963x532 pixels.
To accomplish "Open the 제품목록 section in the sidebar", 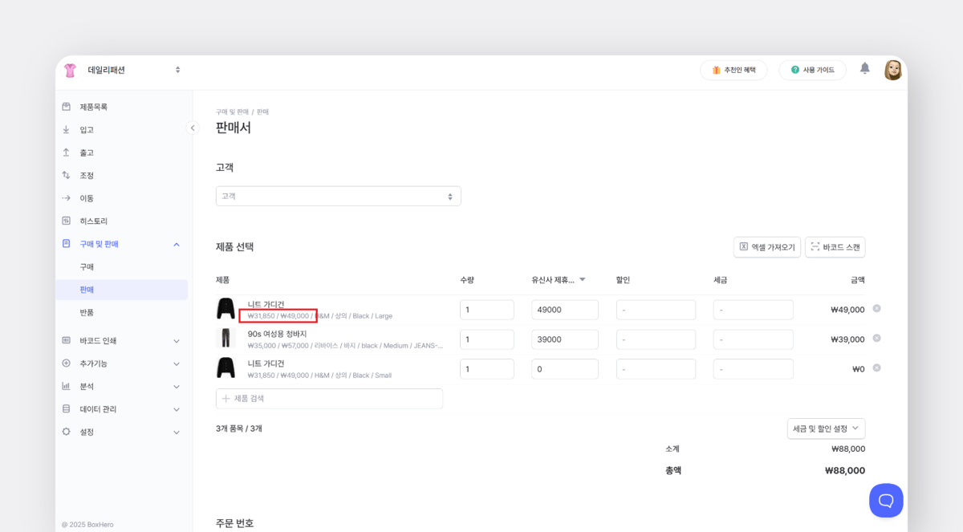I will 91,106.
